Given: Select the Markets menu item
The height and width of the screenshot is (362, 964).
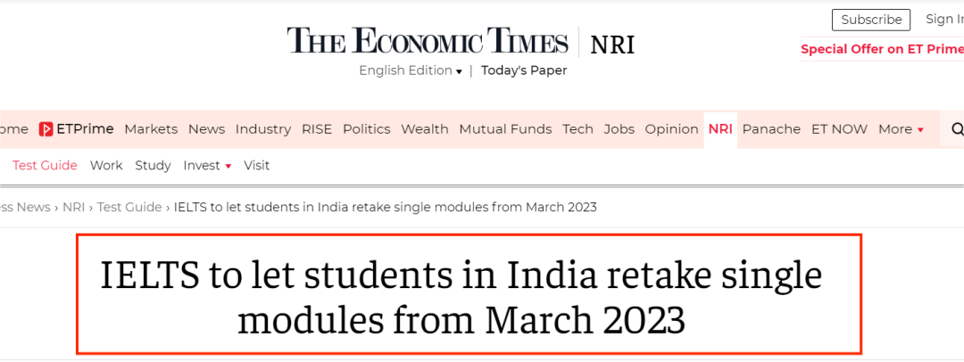Looking at the screenshot, I should pos(151,129).
